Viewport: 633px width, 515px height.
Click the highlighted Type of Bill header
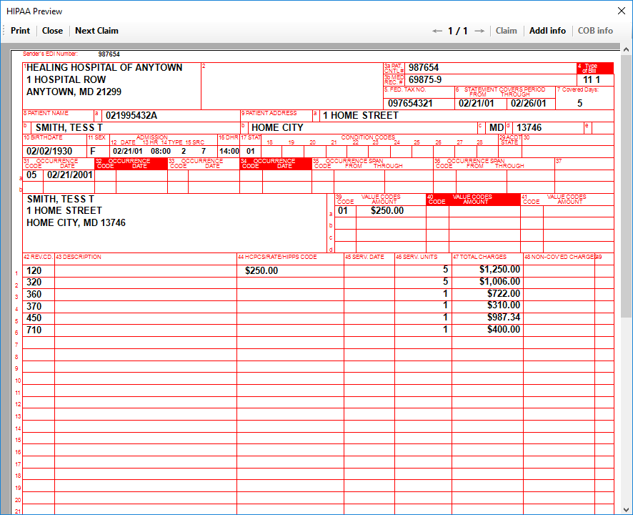(595, 69)
